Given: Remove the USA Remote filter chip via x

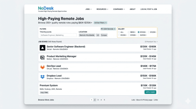Looking at the screenshot, I should click(115, 29).
